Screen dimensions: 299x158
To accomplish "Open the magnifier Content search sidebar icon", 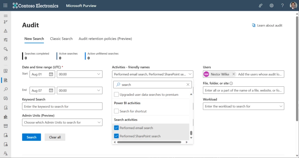I will pos(6,89).
